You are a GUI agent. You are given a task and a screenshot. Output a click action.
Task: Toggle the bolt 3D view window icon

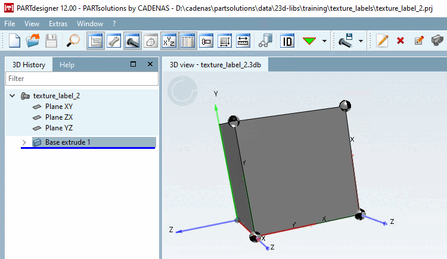point(132,41)
